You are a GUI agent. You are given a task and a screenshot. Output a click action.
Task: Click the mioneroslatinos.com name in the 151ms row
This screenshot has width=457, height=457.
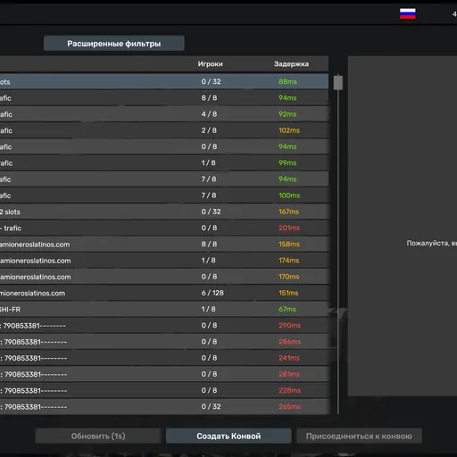(32, 293)
